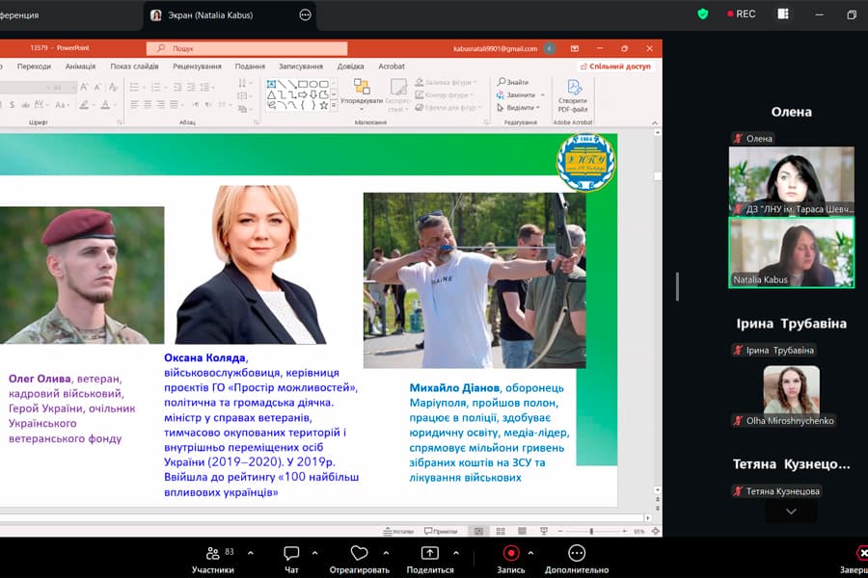The width and height of the screenshot is (868, 578).
Task: Adjust the PowerPoint zoom slider
Action: [x=590, y=531]
